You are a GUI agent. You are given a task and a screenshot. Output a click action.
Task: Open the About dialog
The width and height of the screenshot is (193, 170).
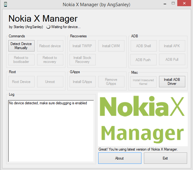[x=120, y=158]
